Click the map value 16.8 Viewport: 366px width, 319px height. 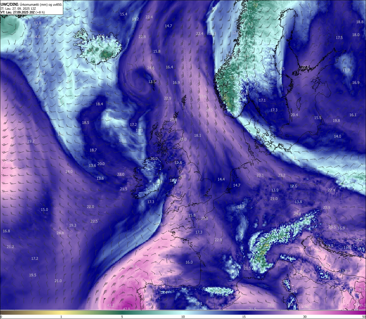[6, 231]
